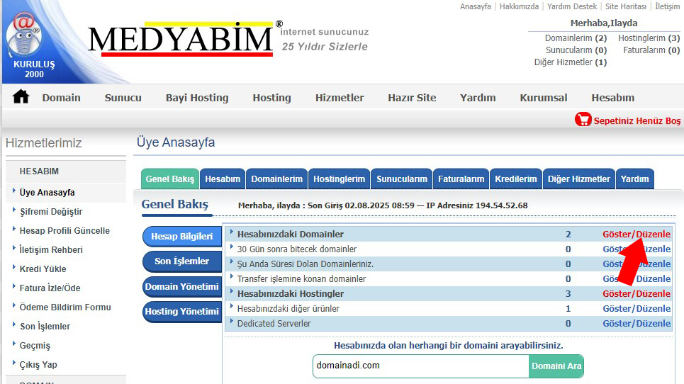684x384 pixels.
Task: Click the home icon in the navigation bar
Action: tap(21, 96)
